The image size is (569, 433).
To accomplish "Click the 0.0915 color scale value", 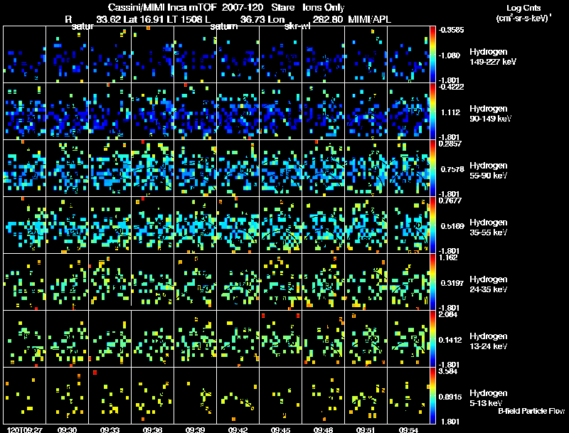I will coord(450,397).
